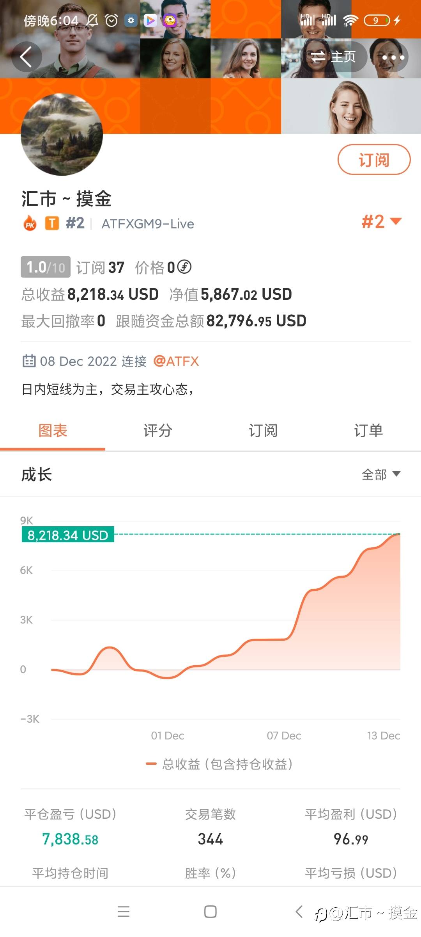This screenshot has height=937, width=421.
Task: Tap the price coin currency icon
Action: 184,267
